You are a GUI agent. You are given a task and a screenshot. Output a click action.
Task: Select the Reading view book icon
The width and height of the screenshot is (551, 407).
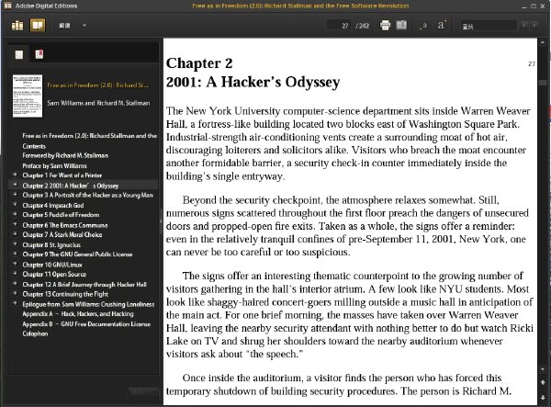tap(38, 26)
